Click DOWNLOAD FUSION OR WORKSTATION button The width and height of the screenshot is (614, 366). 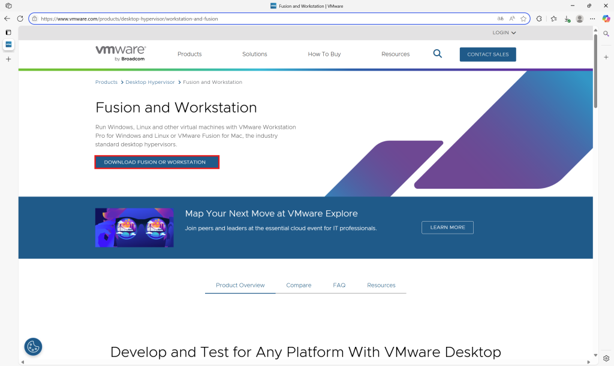[x=156, y=162]
